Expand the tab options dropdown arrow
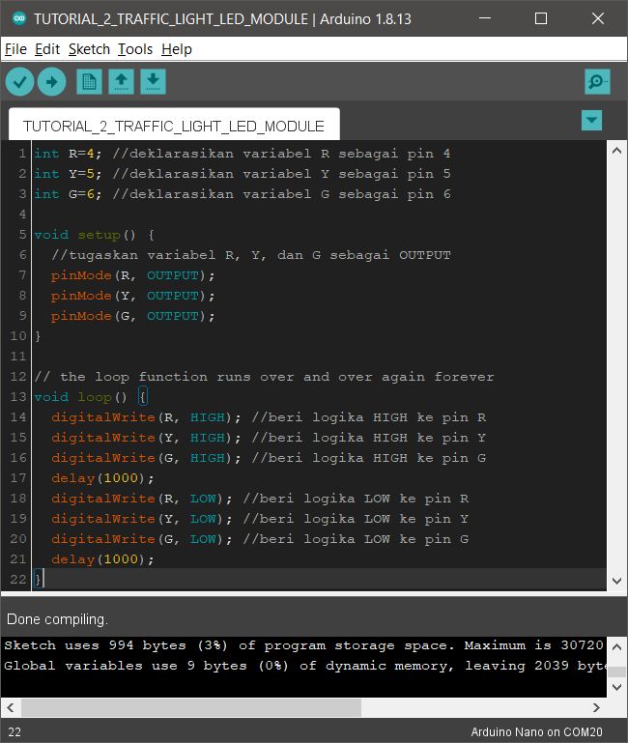Screen dimensions: 628x743 click(591, 121)
